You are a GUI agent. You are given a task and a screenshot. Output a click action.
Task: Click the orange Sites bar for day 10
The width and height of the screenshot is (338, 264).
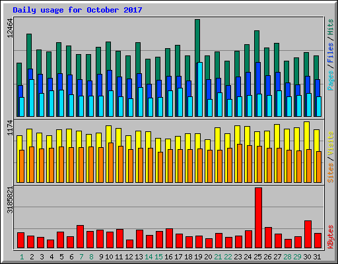click(x=111, y=162)
